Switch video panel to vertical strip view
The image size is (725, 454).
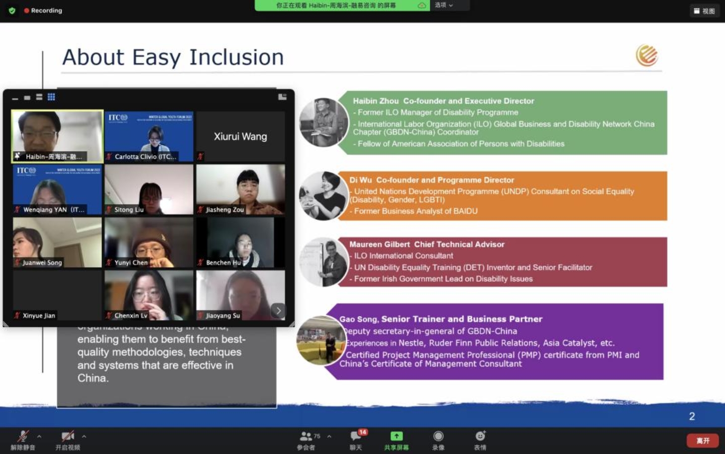pos(39,97)
